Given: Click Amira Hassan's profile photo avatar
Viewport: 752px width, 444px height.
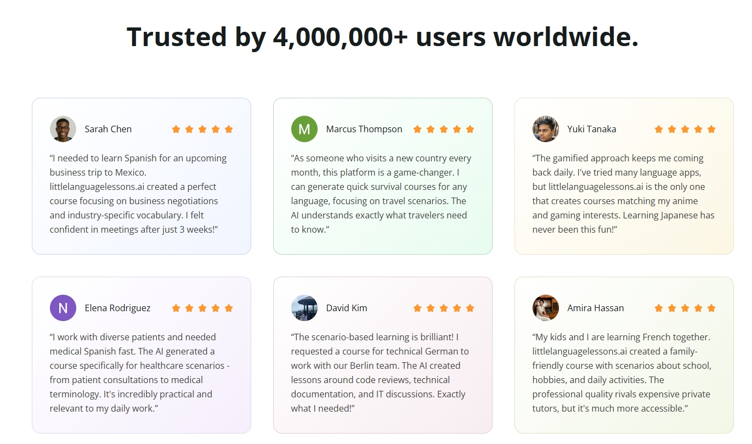Looking at the screenshot, I should [x=546, y=308].
